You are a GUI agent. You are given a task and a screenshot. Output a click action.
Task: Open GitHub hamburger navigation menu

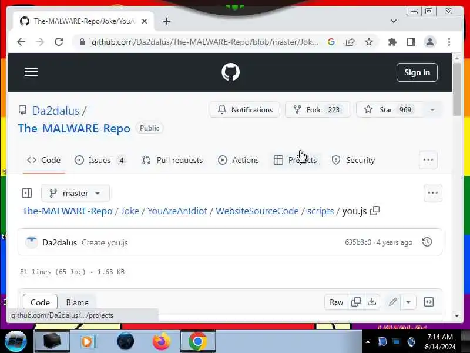[31, 72]
